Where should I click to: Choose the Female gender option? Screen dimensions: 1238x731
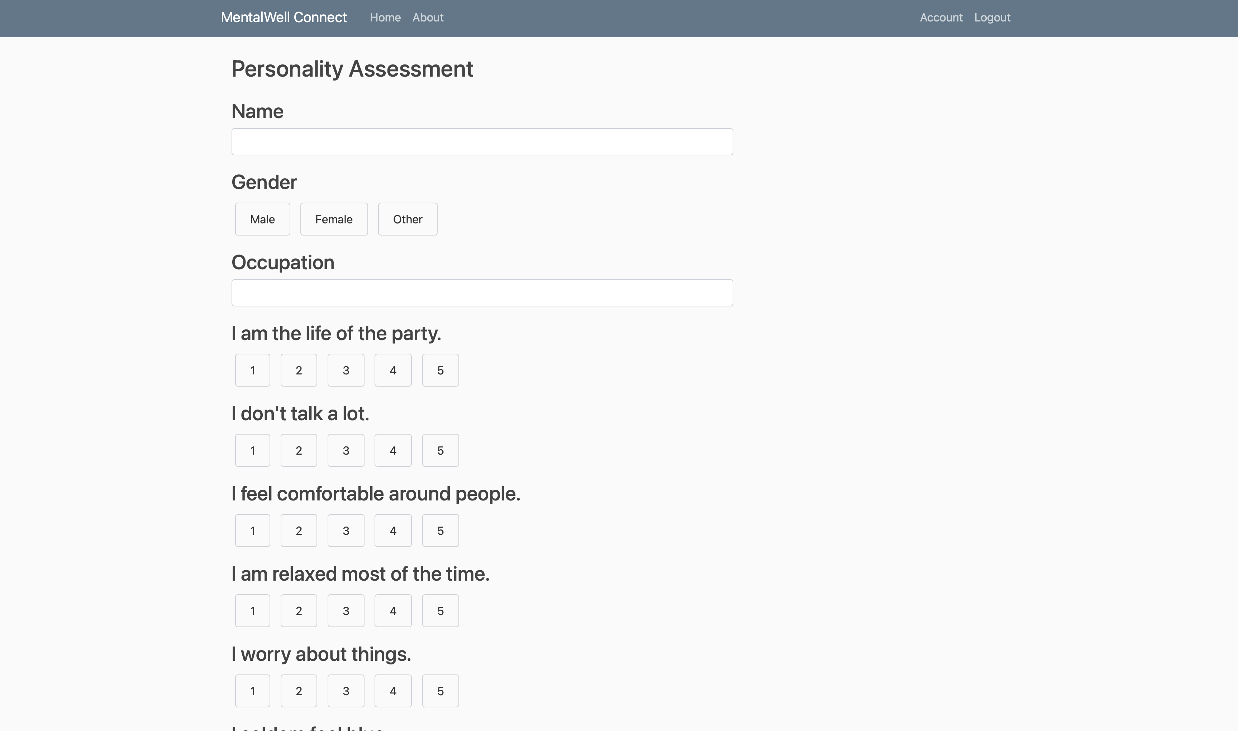click(334, 219)
